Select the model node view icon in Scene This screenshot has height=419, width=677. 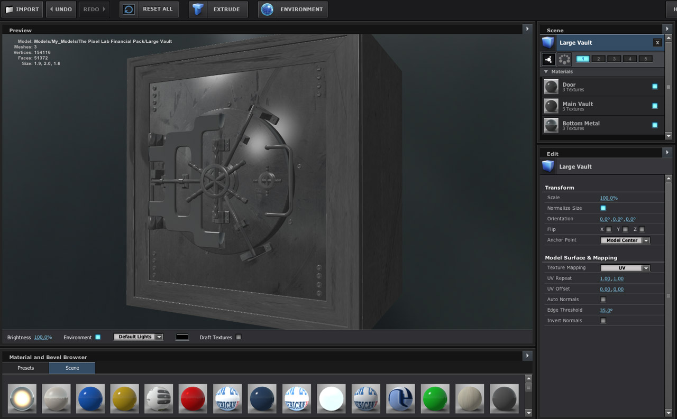549,59
